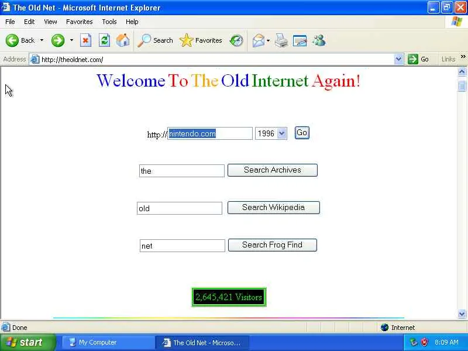Click the Windows flag logo throbber

457,22
